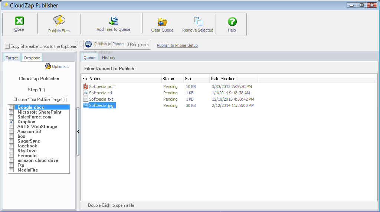Select the Softpedia.jpg file name
380x212 pixels.
[101, 105]
